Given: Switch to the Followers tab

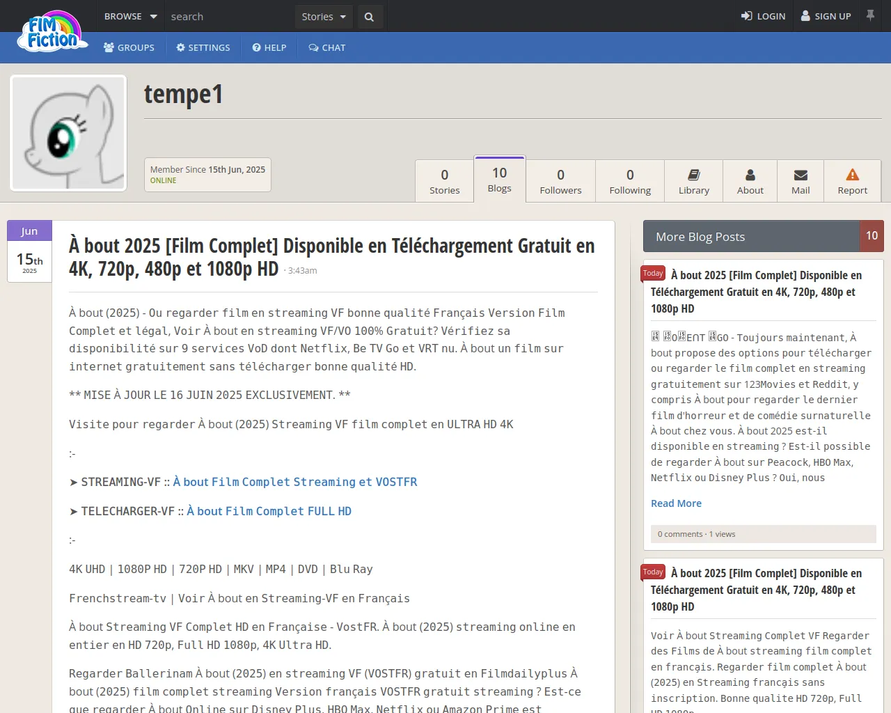Looking at the screenshot, I should click(x=560, y=181).
